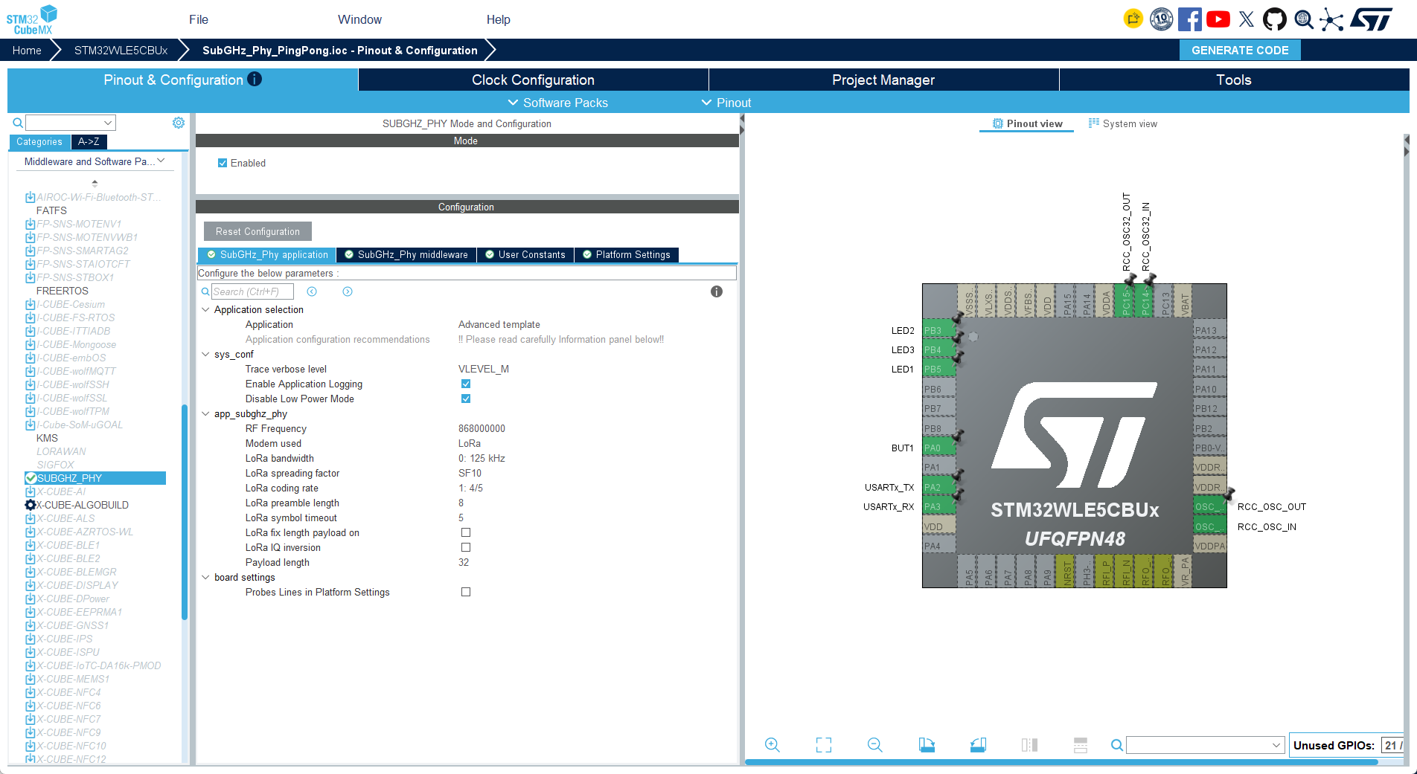Click the ST community network icon
The image size is (1417, 774).
1331,19
